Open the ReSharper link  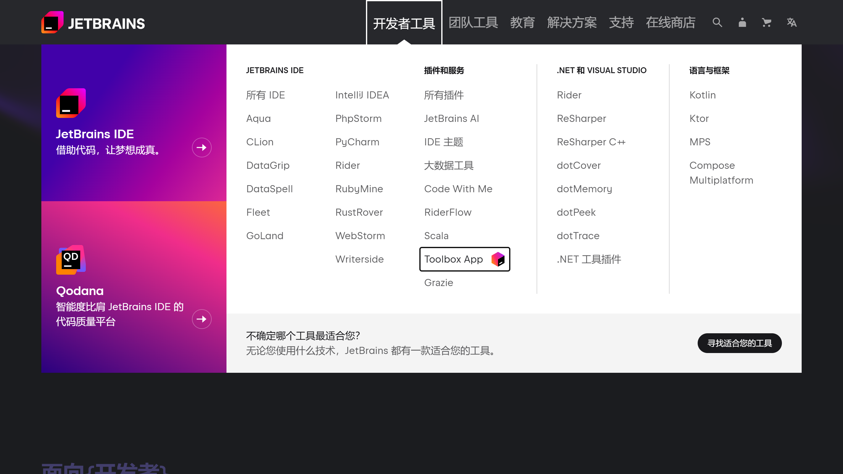(581, 118)
